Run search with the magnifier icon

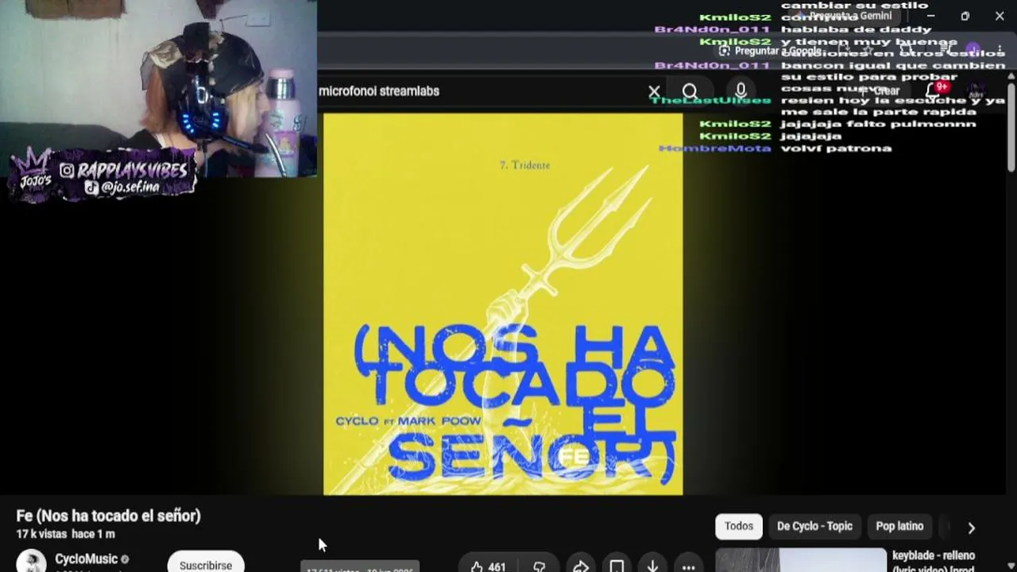[x=690, y=91]
